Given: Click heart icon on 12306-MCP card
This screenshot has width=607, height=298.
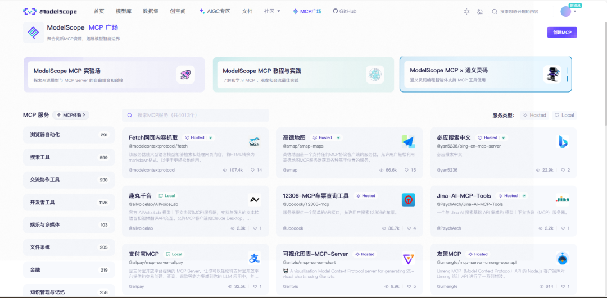Looking at the screenshot, I should (409, 228).
